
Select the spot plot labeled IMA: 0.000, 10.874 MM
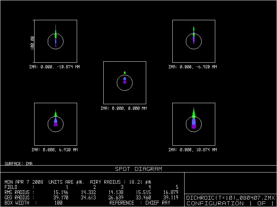194,124
